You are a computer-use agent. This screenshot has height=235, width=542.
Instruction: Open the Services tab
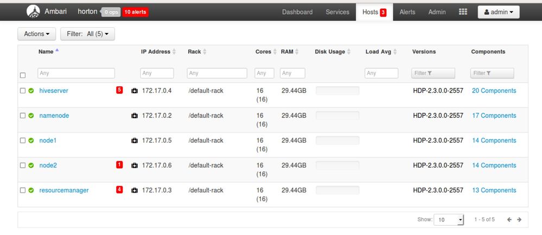tap(337, 12)
